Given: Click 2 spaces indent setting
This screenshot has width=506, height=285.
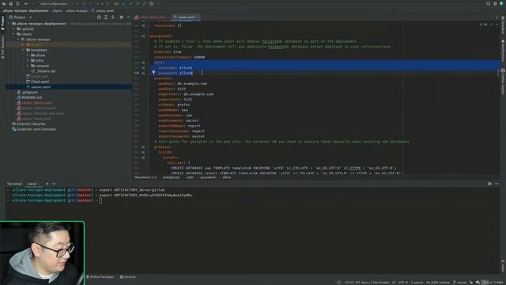Looking at the screenshot, I should (x=417, y=283).
